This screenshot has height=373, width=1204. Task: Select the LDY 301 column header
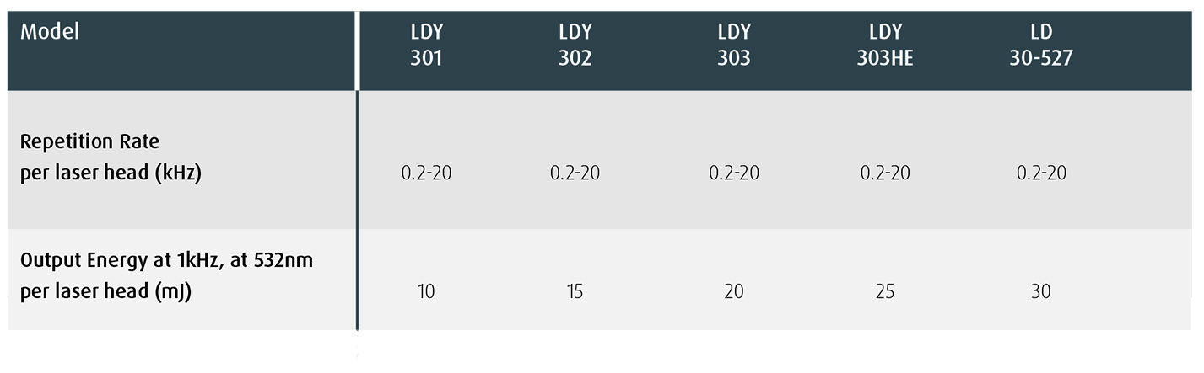pos(426,45)
